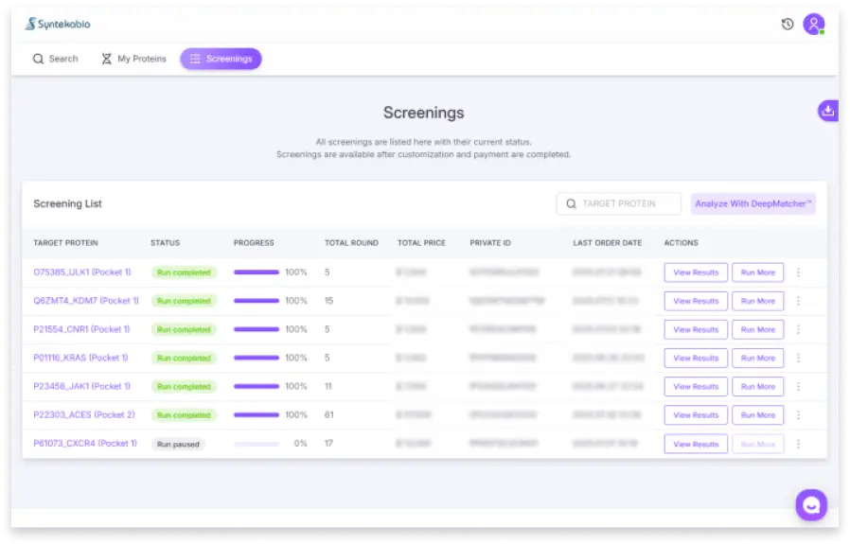The height and width of the screenshot is (544, 850).
Task: Click the Syntekabio logo
Action: click(58, 25)
